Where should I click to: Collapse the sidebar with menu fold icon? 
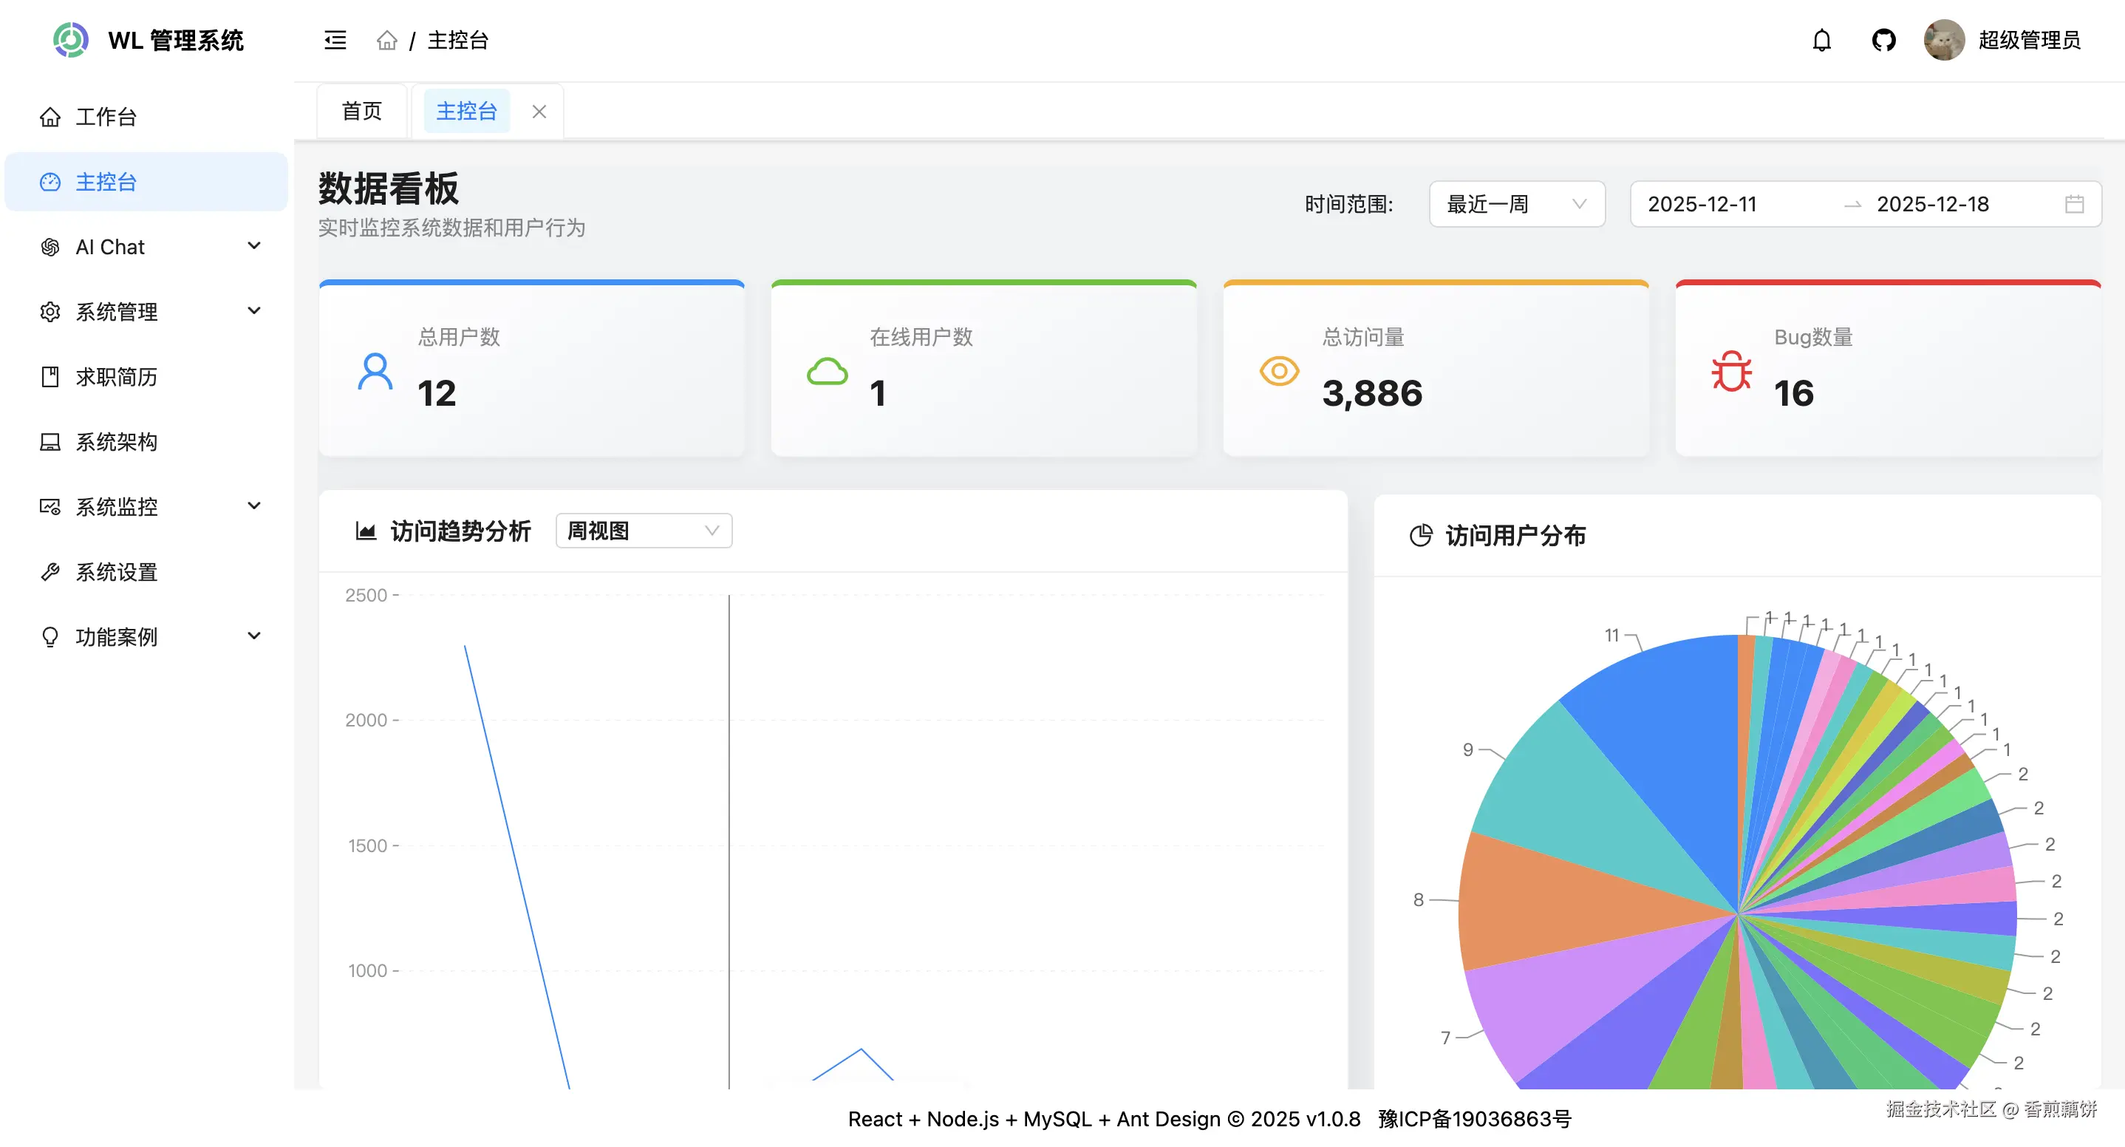(335, 41)
